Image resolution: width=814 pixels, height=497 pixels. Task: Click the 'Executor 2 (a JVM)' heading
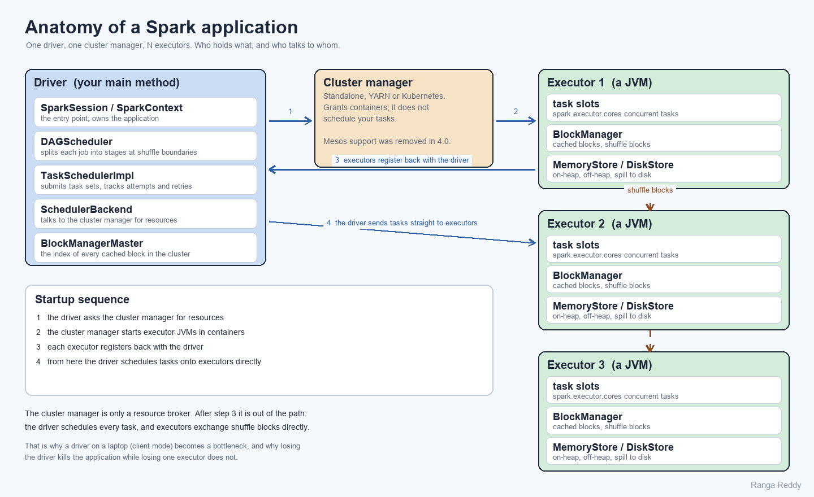pyautogui.click(x=600, y=224)
